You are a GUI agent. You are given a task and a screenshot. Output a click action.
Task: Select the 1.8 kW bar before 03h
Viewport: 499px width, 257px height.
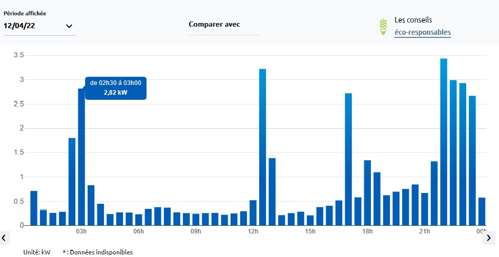pos(72,182)
